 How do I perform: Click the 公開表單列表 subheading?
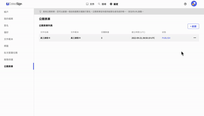click(46, 26)
